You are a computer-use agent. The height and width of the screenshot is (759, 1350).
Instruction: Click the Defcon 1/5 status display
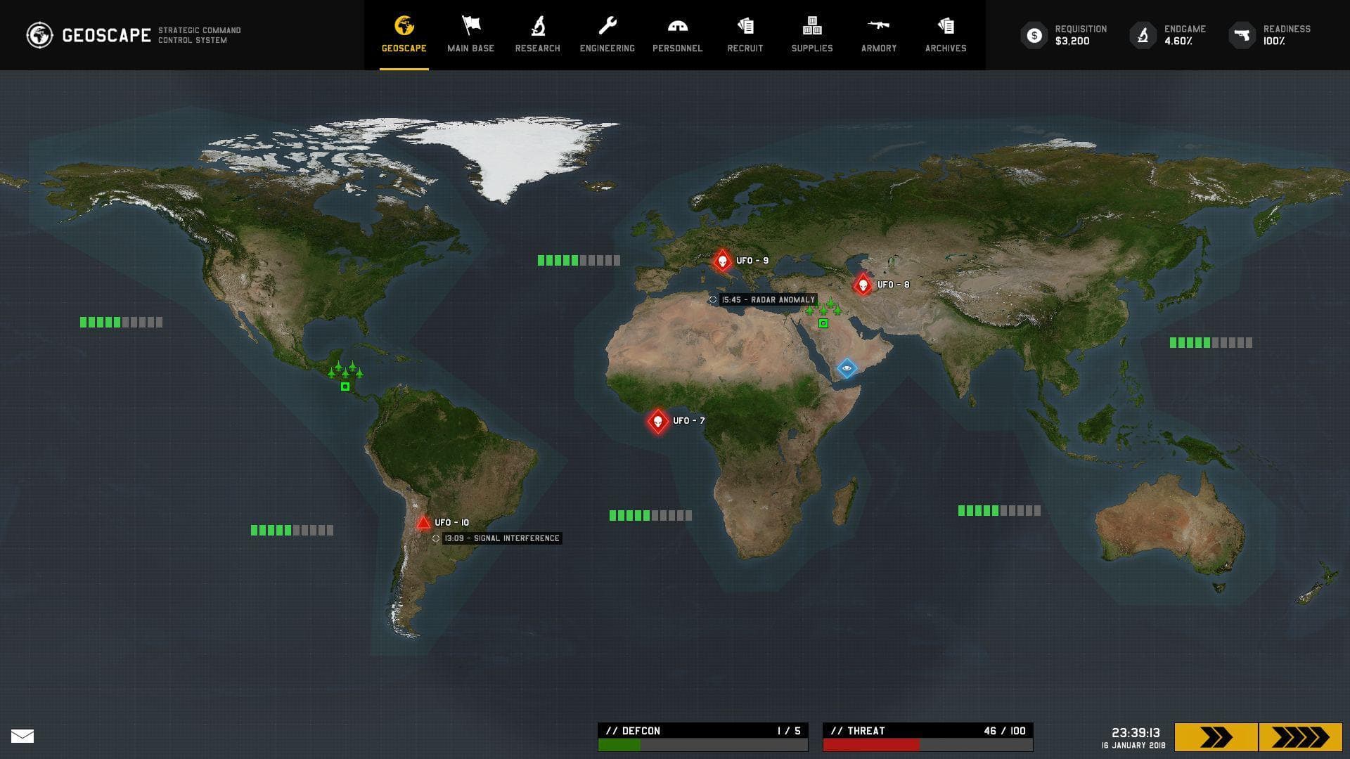(700, 731)
